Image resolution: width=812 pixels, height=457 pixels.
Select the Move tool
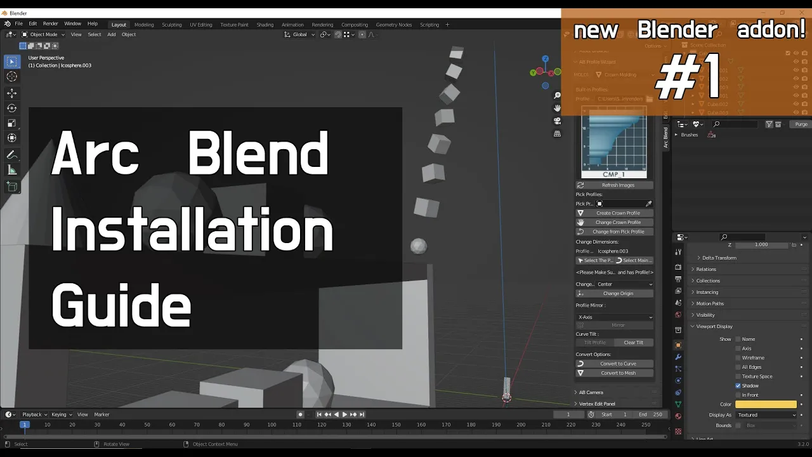click(11, 93)
